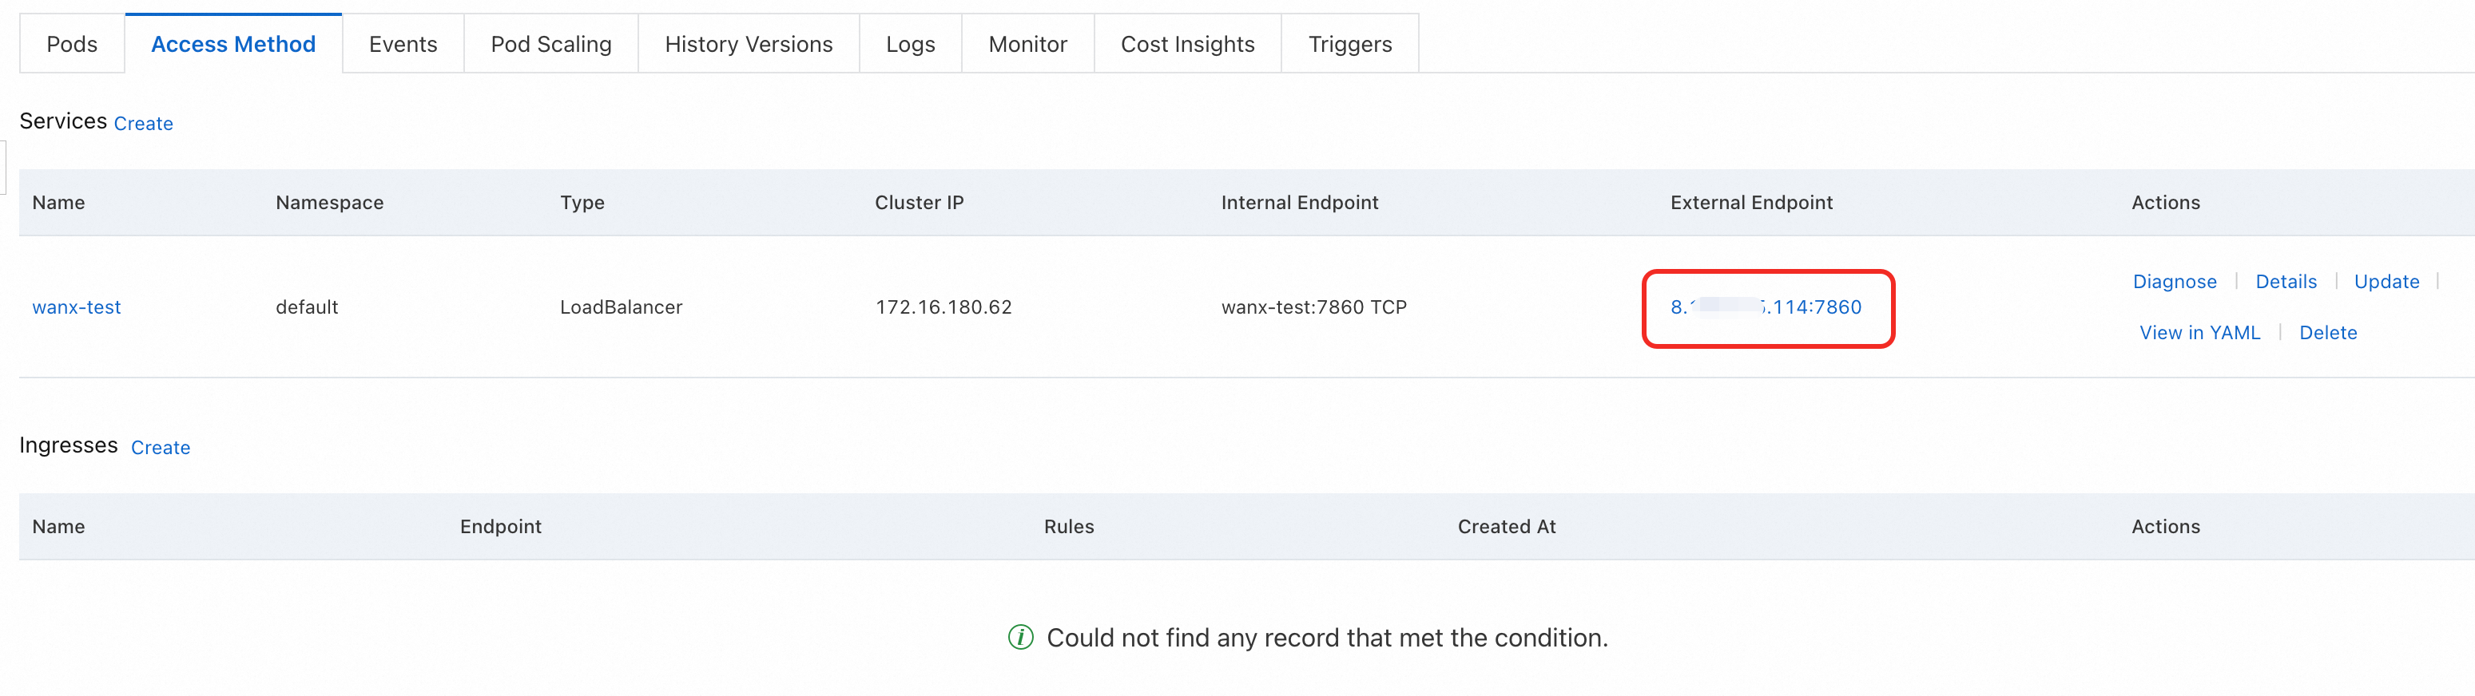Screen dimensions: 2475x696
Task: Switch to the Events tab
Action: (403, 44)
